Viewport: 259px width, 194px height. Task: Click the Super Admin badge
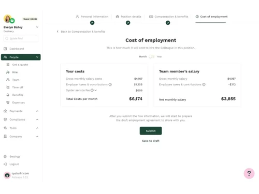click(x=30, y=19)
